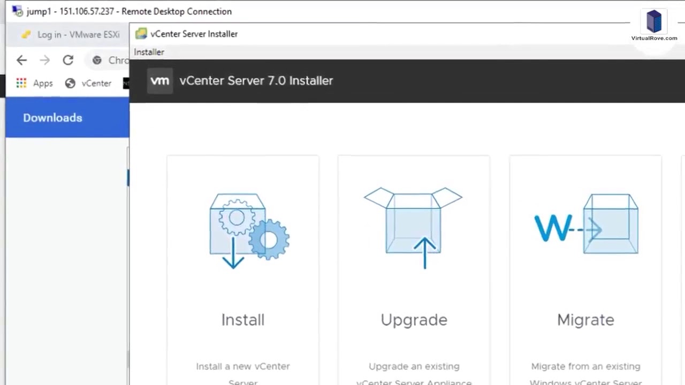Click the Upgrade open box icon

point(413,227)
